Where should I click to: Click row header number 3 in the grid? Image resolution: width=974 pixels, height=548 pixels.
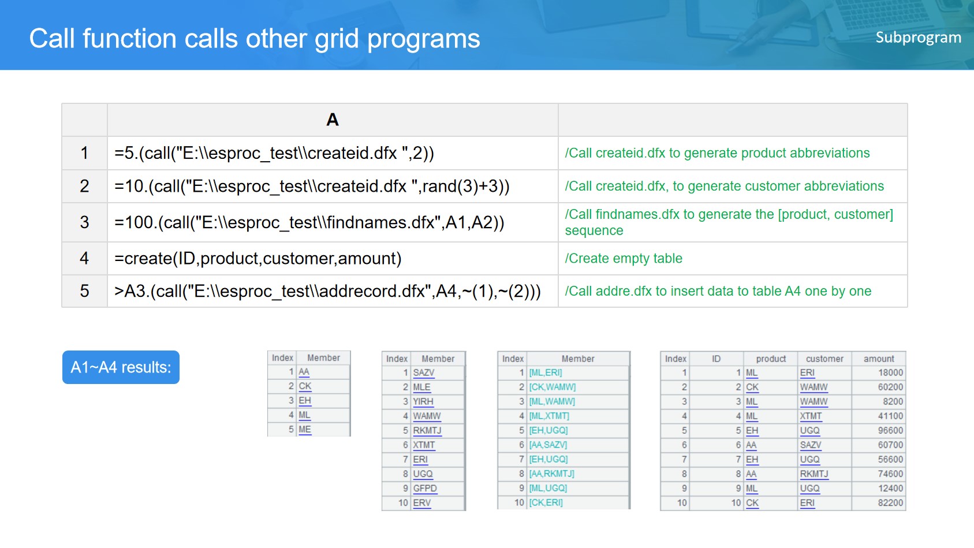click(84, 222)
